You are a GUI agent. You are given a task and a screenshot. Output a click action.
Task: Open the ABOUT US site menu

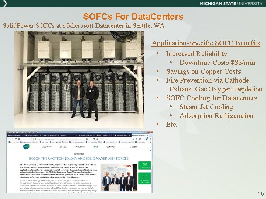point(47,147)
